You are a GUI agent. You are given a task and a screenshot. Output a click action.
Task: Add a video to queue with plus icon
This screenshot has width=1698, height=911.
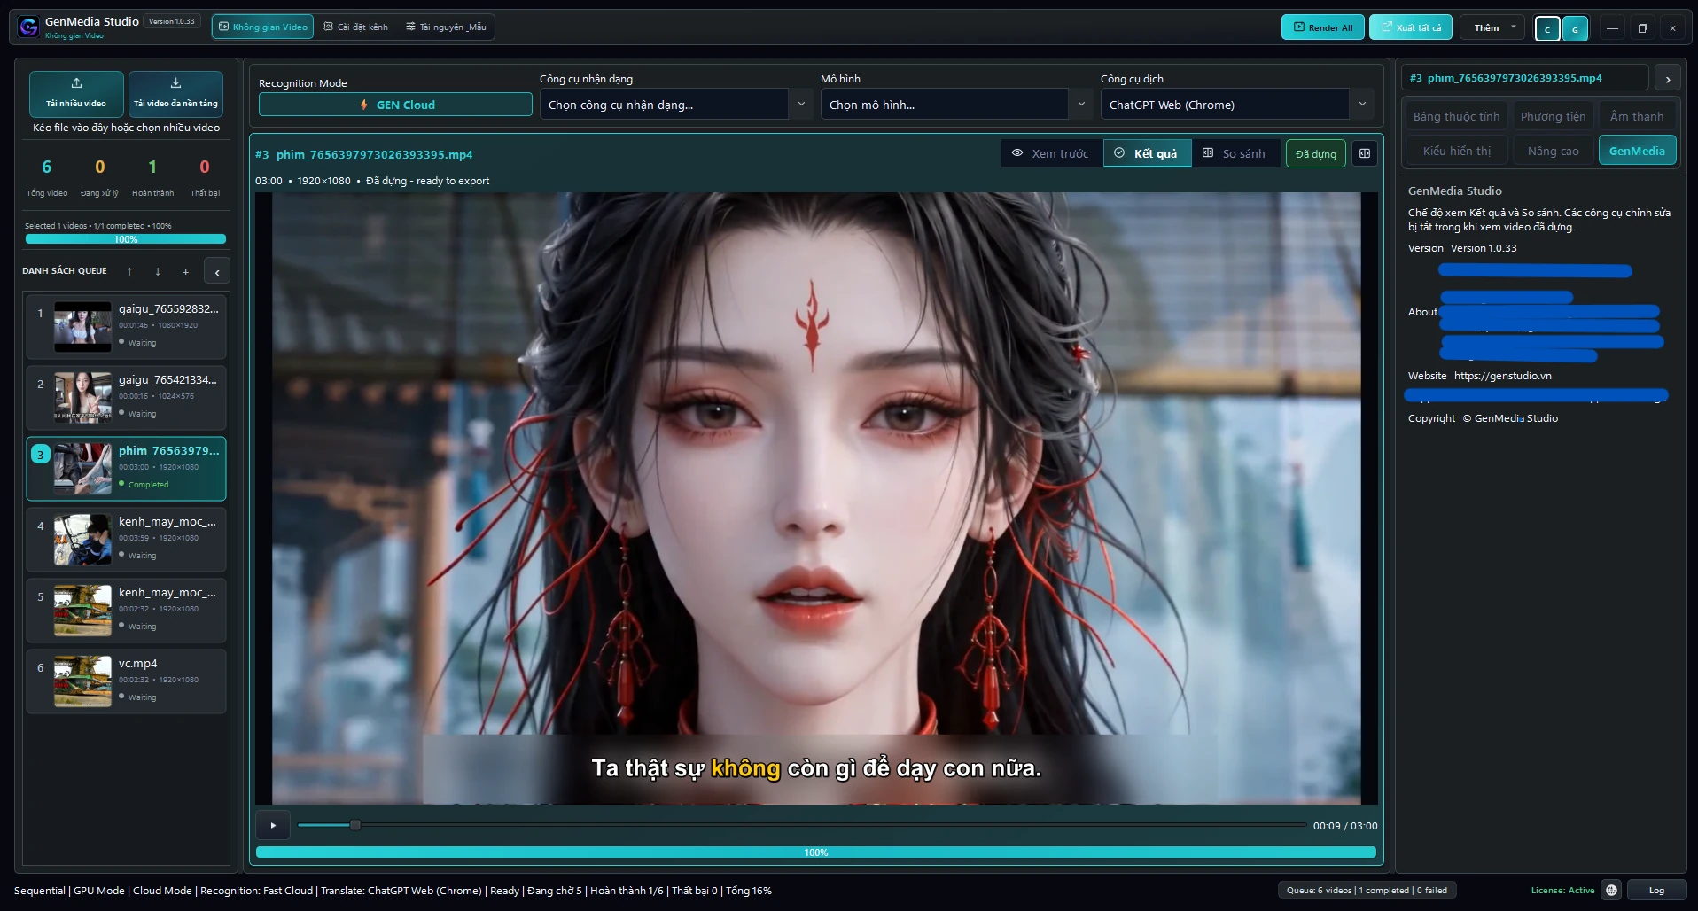tap(185, 271)
